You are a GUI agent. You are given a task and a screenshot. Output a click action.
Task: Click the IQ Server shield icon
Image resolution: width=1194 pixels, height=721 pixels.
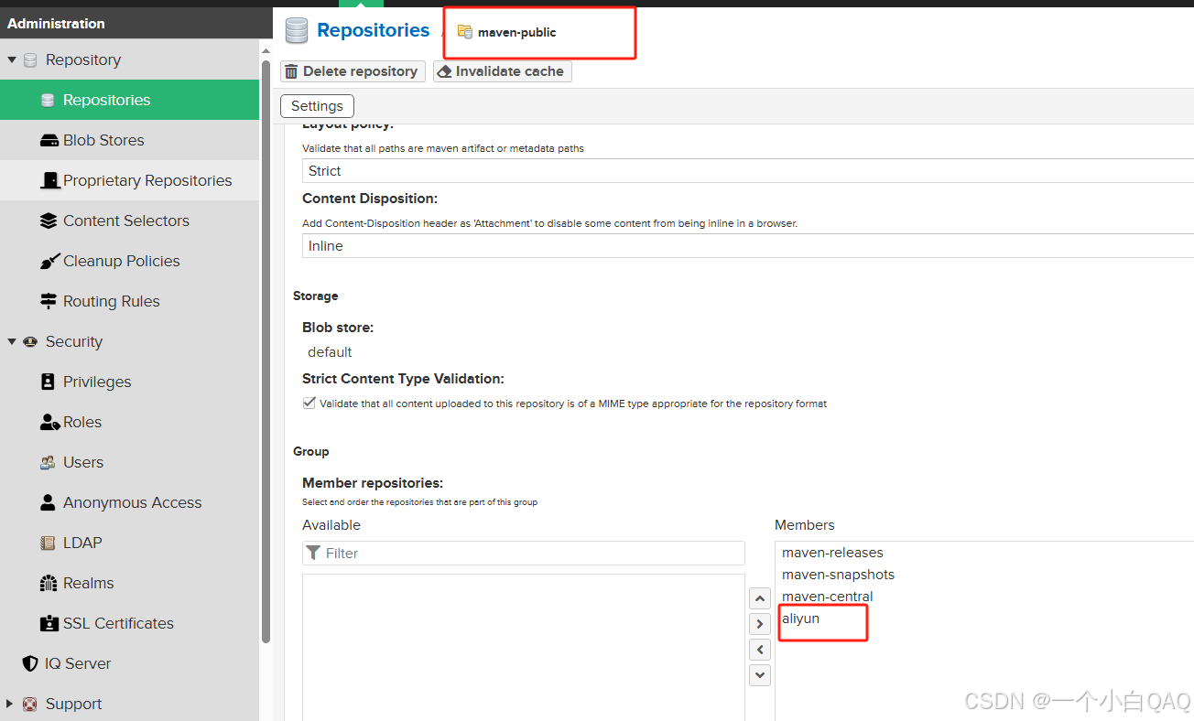30,664
